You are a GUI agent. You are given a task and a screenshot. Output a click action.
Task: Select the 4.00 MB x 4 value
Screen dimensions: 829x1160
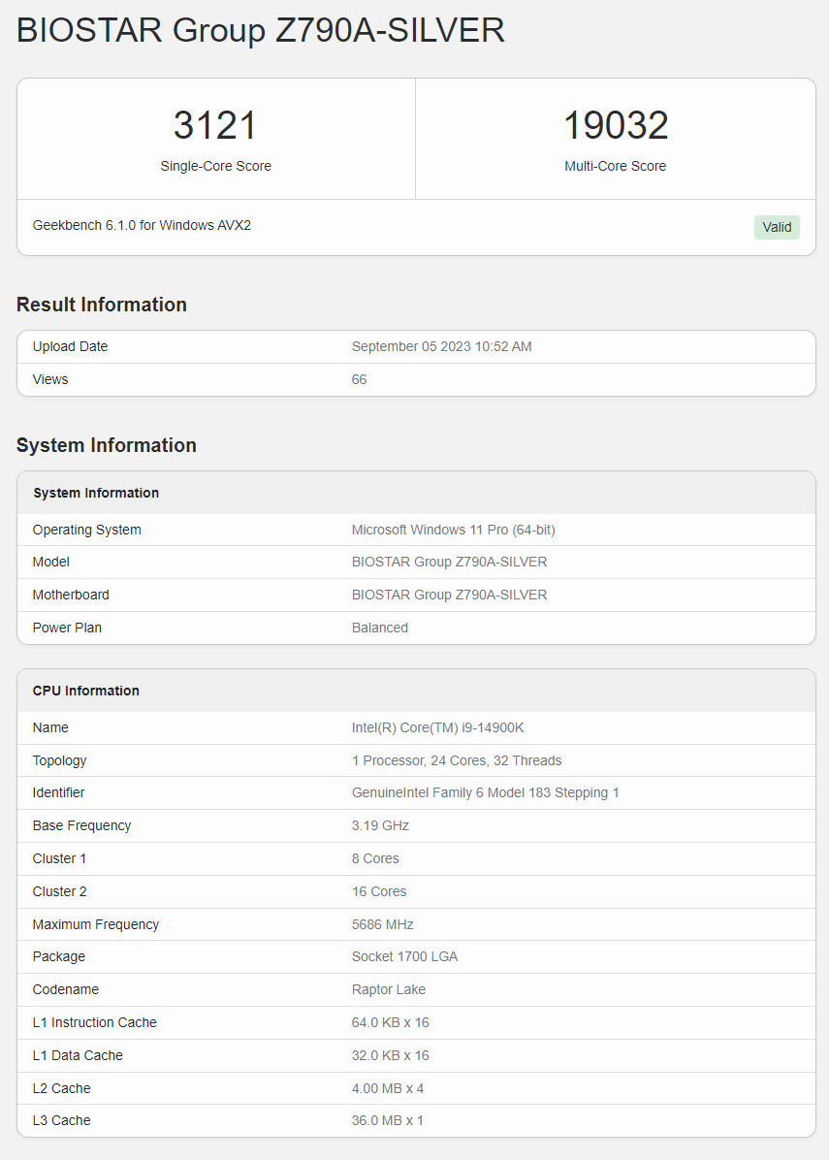pyautogui.click(x=388, y=1088)
